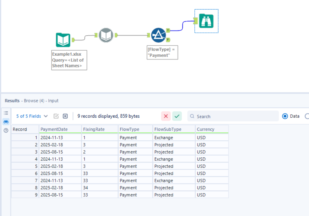Click the [FlowType]="Payment" annotation text
This screenshot has height=216, width=309.
coord(162,52)
